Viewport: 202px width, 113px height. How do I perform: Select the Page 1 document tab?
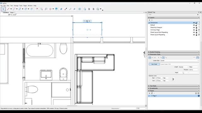(x=9, y=13)
